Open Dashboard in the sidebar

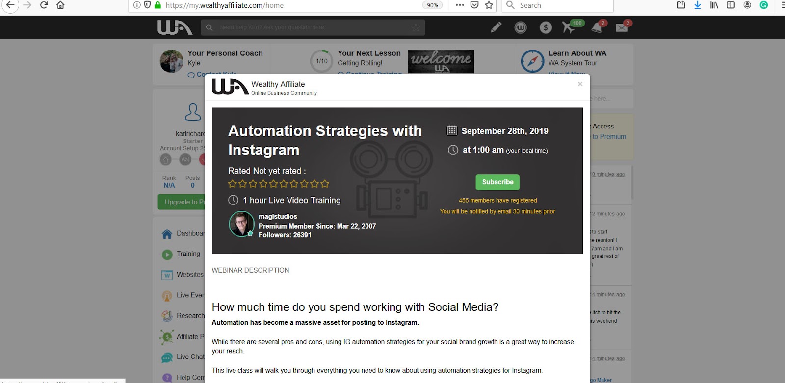pos(183,233)
